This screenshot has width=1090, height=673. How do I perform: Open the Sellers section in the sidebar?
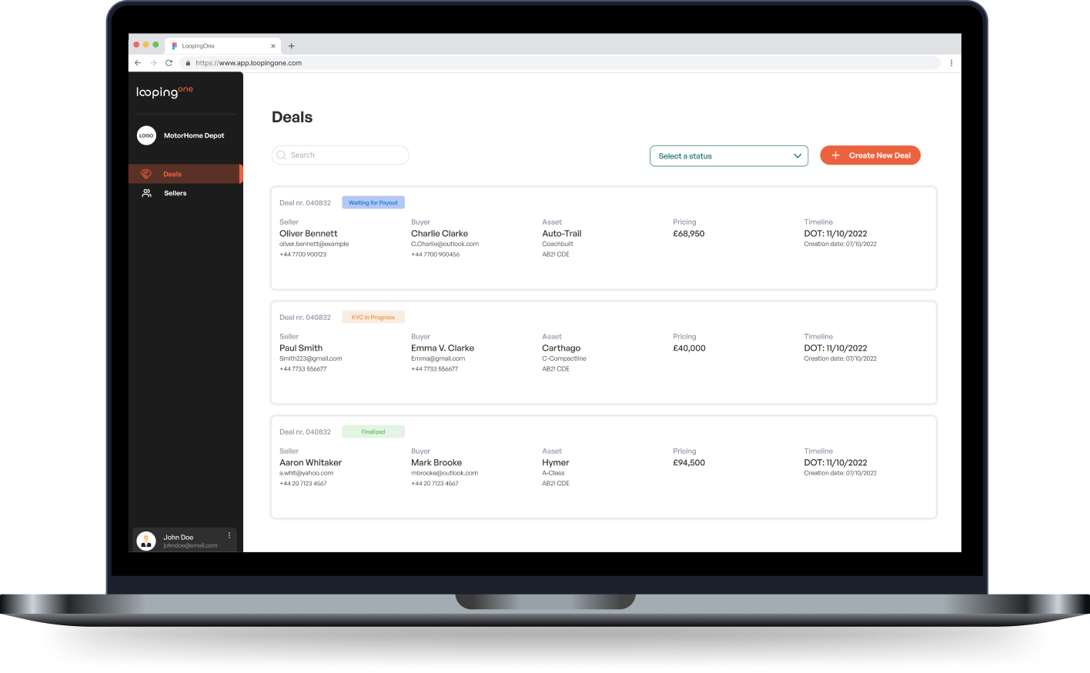pos(186,193)
